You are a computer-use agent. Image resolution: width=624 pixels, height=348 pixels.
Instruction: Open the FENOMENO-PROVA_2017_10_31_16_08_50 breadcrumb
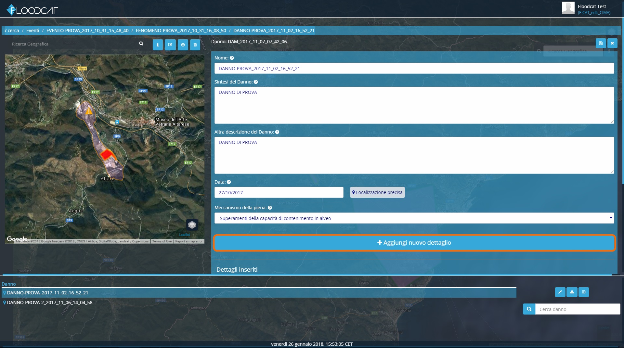pos(181,31)
